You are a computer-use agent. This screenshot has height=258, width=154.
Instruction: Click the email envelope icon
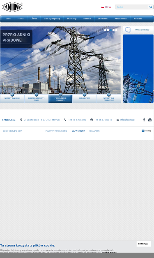pos(118,120)
